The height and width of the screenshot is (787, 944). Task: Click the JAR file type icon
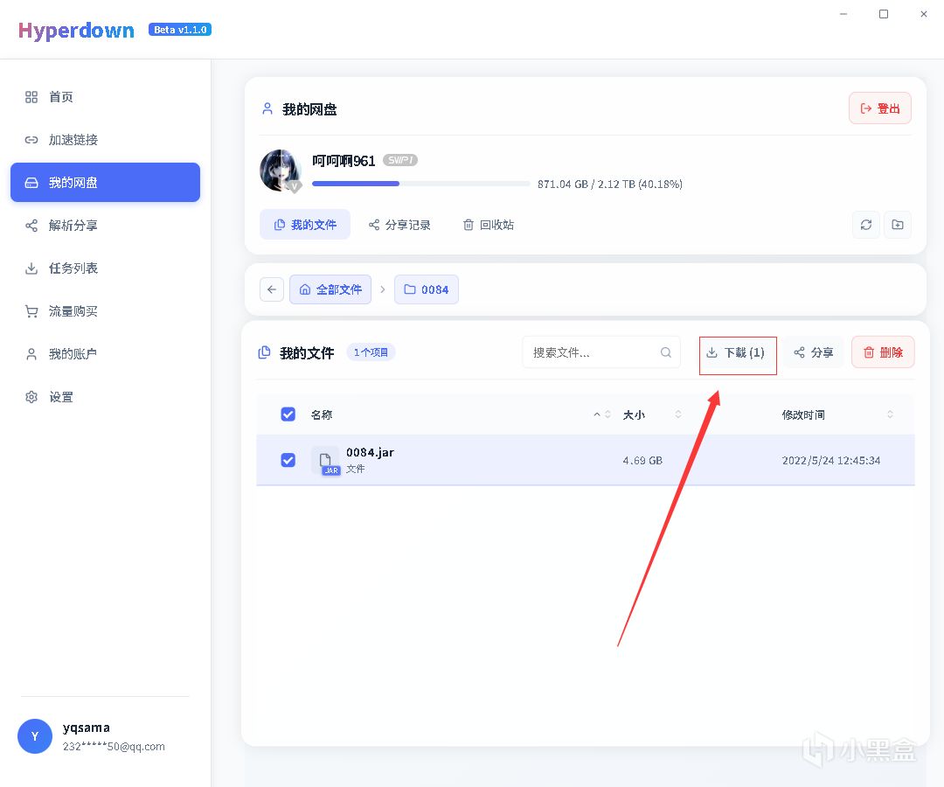[x=326, y=462]
